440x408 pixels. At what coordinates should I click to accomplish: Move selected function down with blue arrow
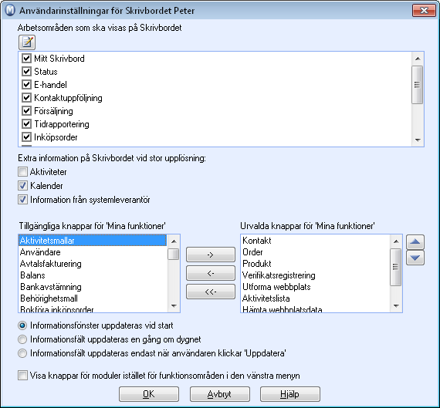(415, 258)
